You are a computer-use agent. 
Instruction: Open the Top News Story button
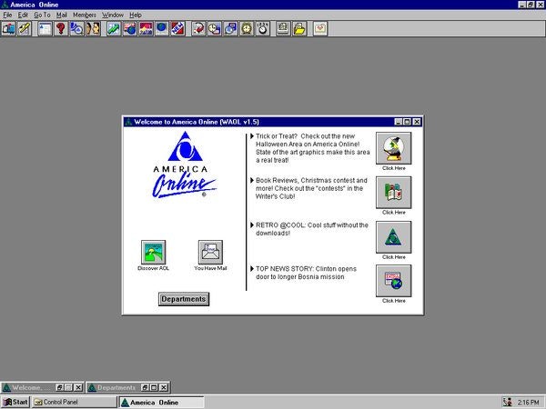point(393,280)
